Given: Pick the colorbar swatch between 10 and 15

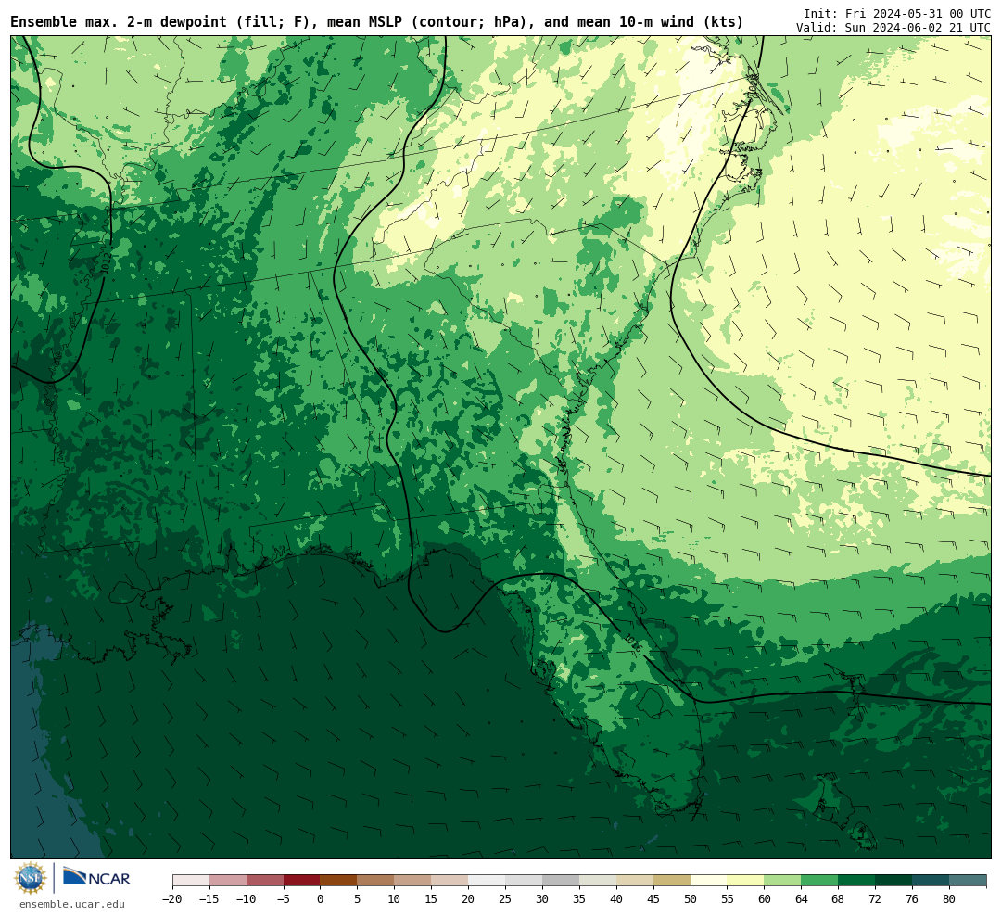Looking at the screenshot, I should coord(413,881).
